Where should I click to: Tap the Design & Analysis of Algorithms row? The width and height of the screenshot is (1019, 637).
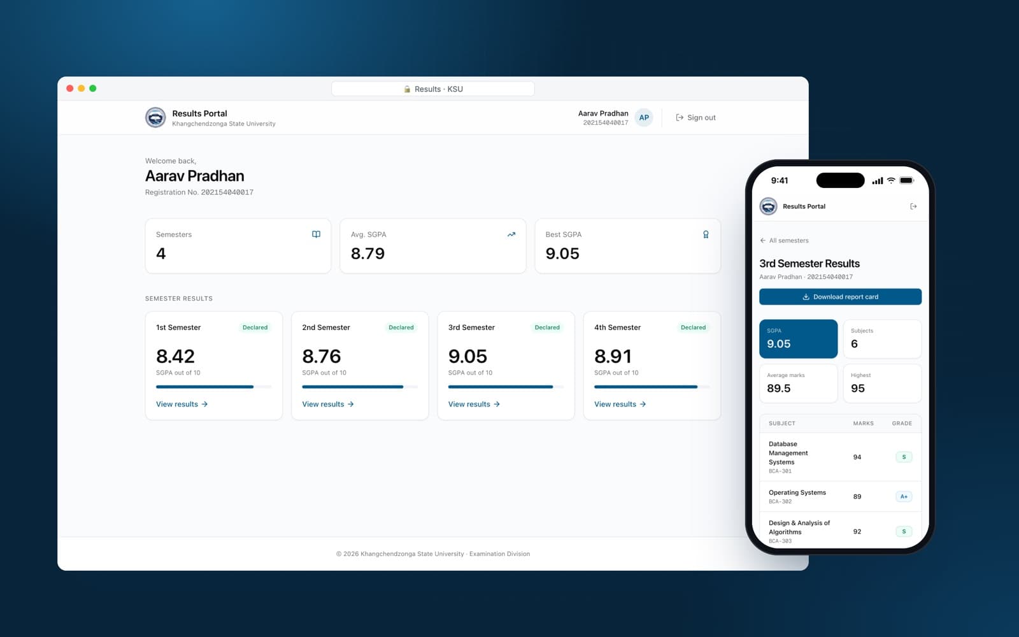[x=840, y=530]
